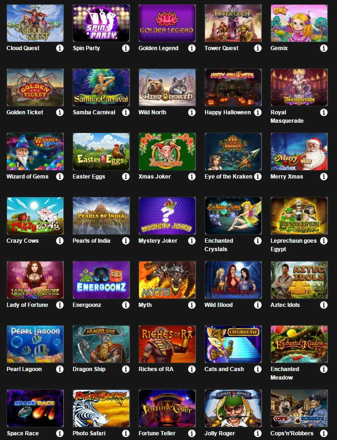This screenshot has height=440, width=337.
Task: Select the Leprechaun goes Egypt title
Action: tap(293, 245)
